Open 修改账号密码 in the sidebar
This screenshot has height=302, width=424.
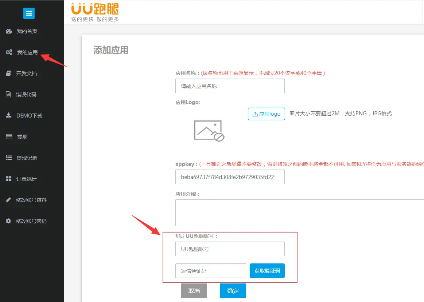pos(31,221)
